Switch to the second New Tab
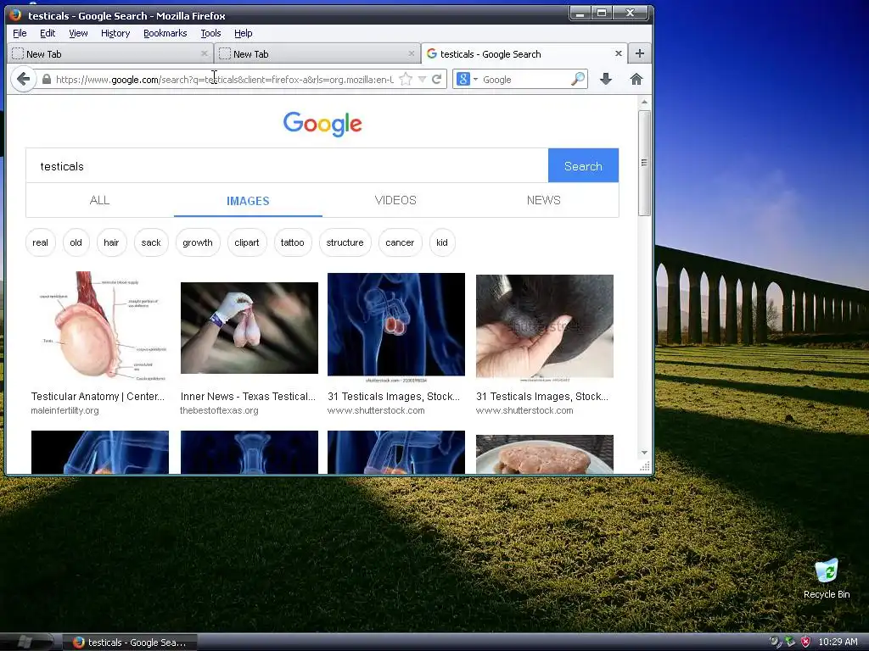 [317, 53]
